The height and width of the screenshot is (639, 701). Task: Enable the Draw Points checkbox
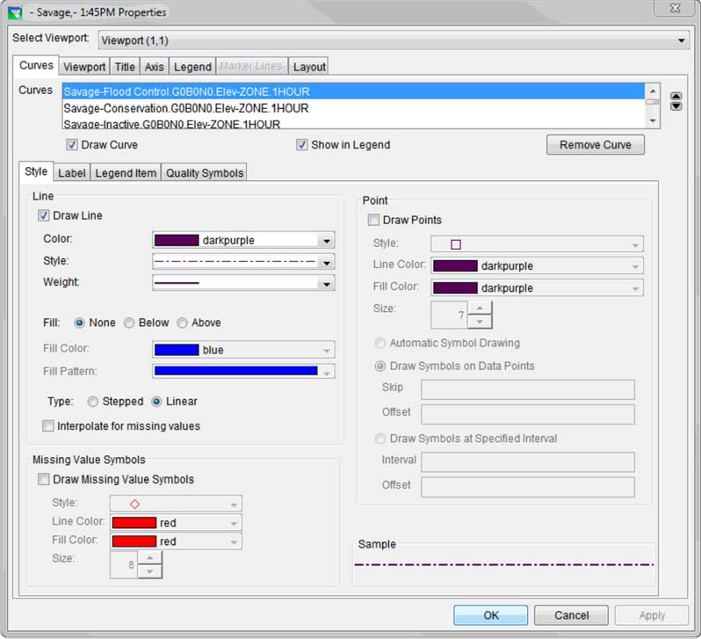click(x=373, y=220)
